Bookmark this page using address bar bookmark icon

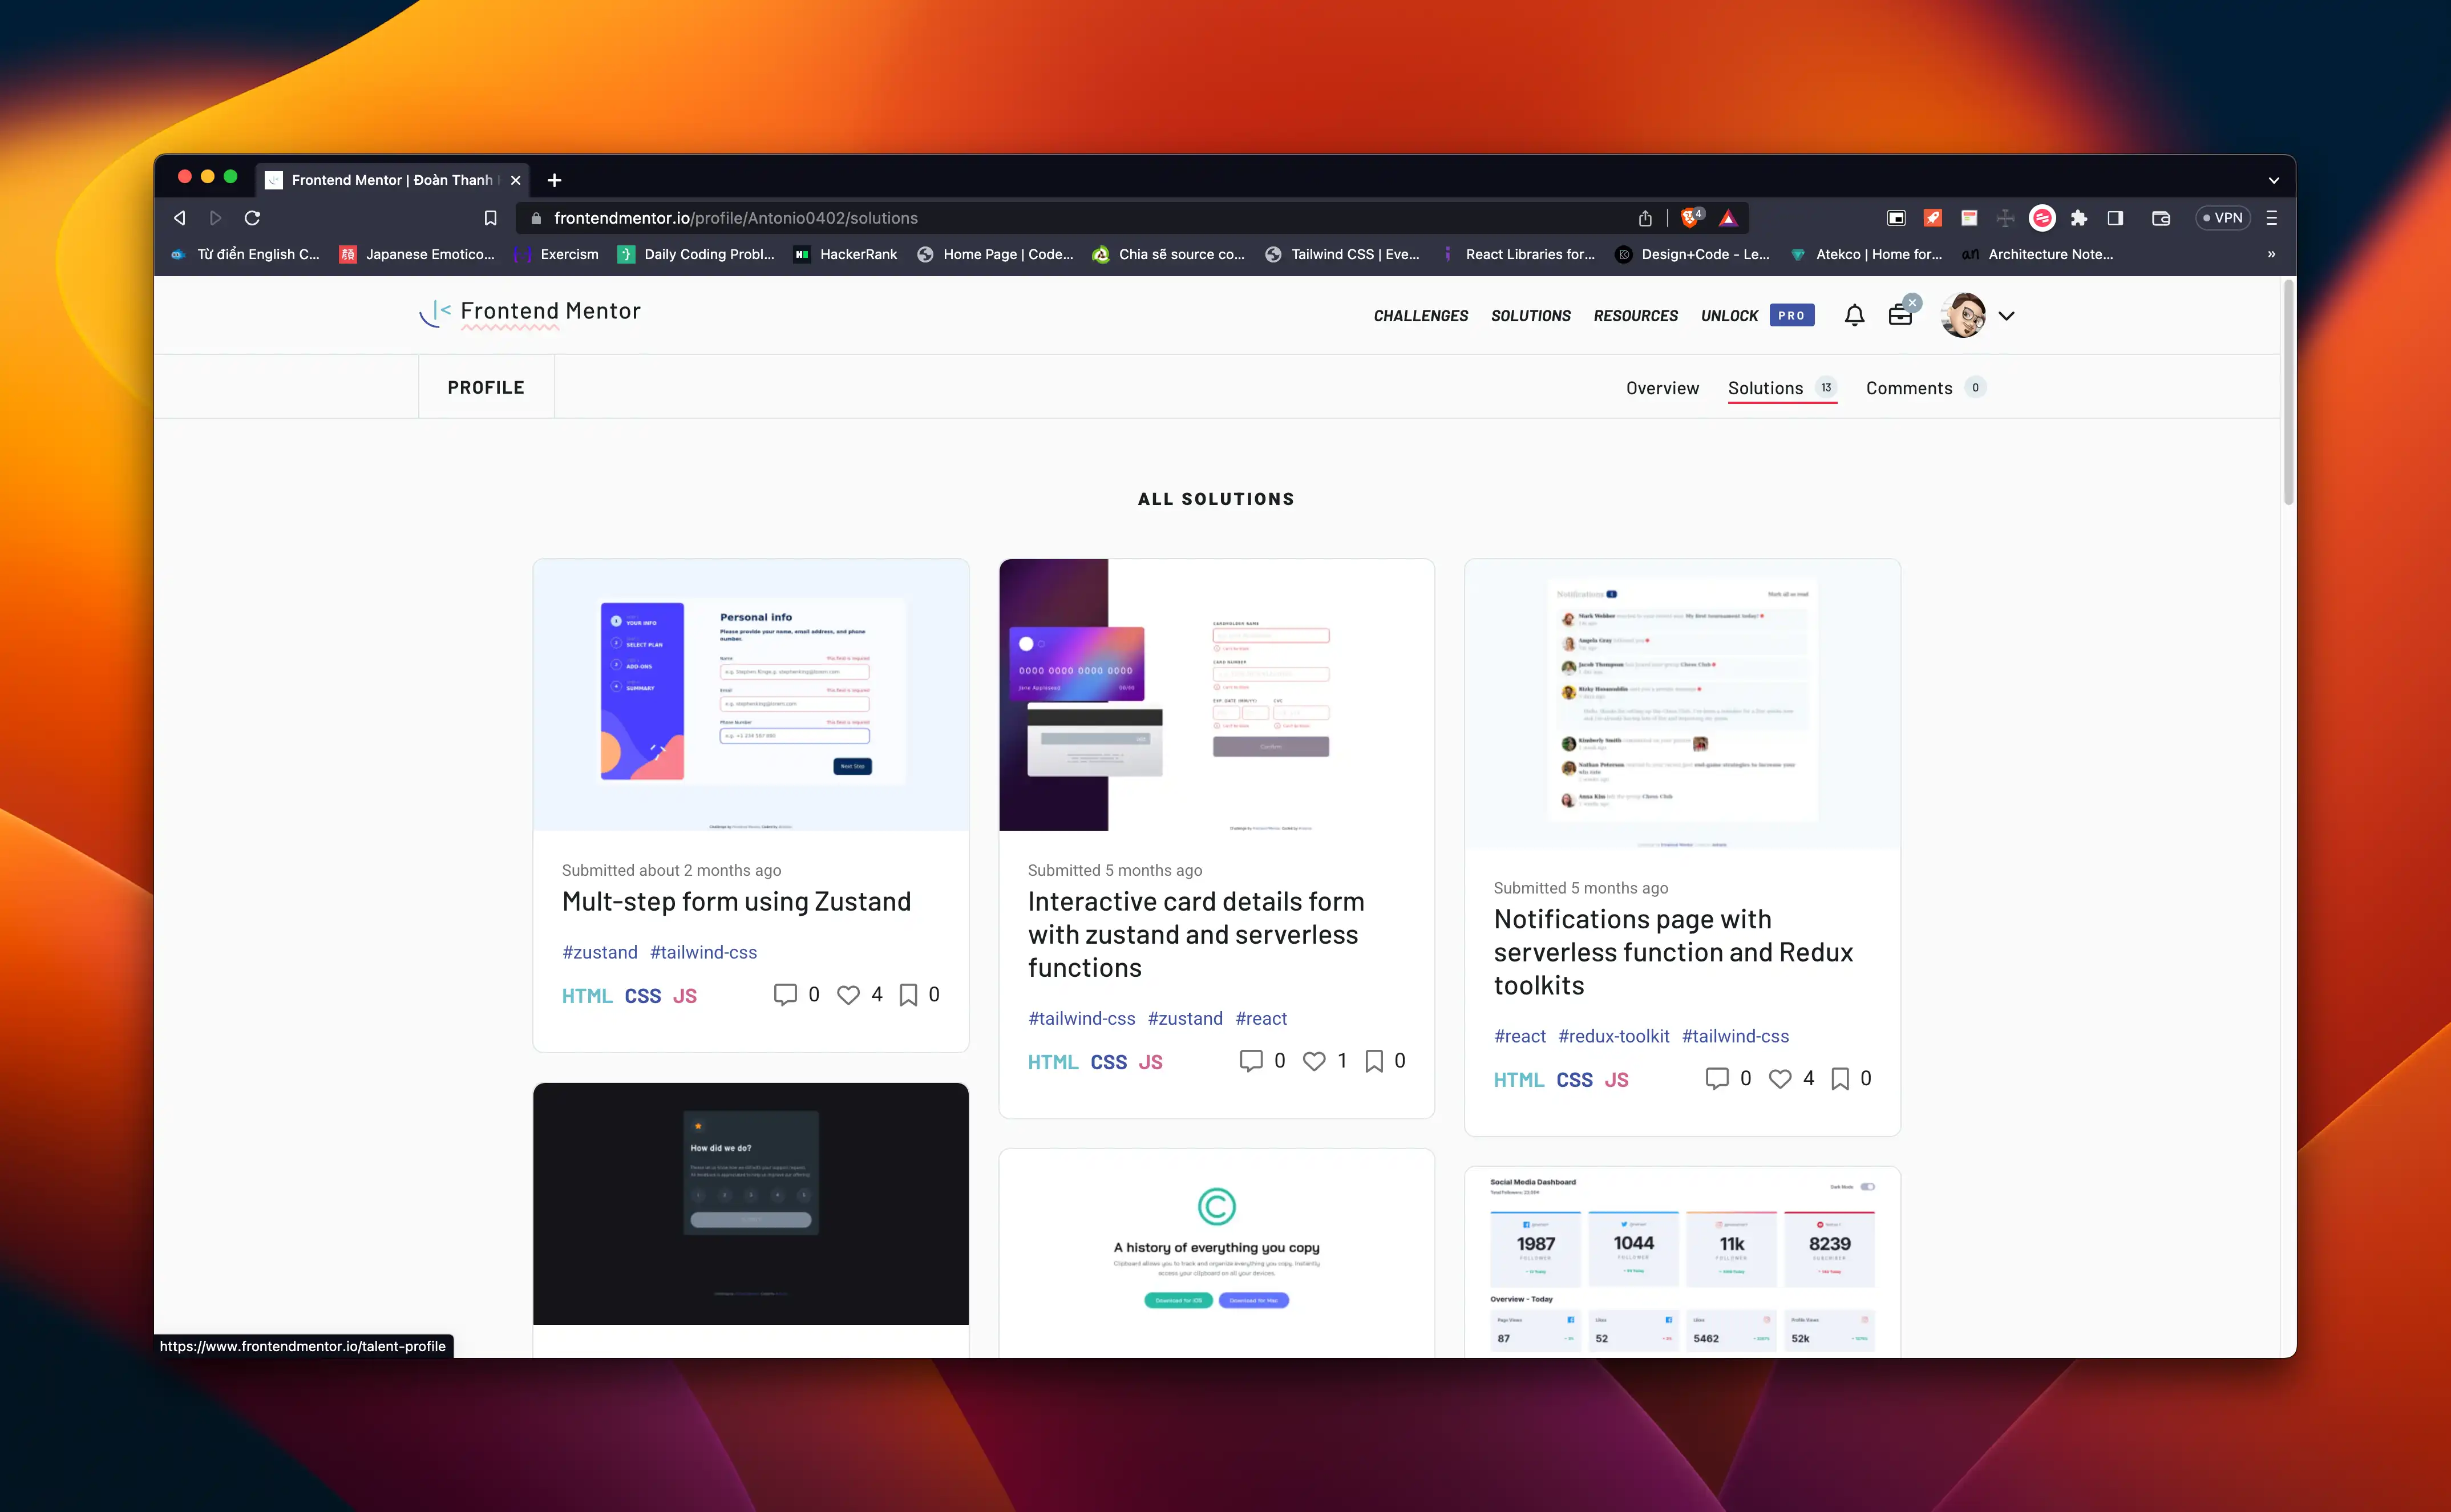490,218
